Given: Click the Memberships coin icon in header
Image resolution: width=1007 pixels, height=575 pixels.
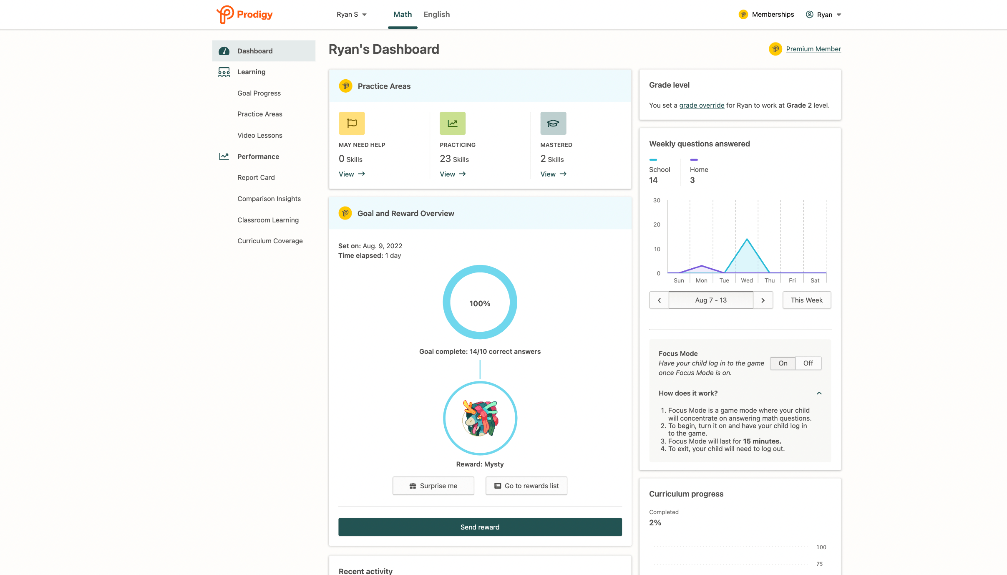Looking at the screenshot, I should click(743, 15).
